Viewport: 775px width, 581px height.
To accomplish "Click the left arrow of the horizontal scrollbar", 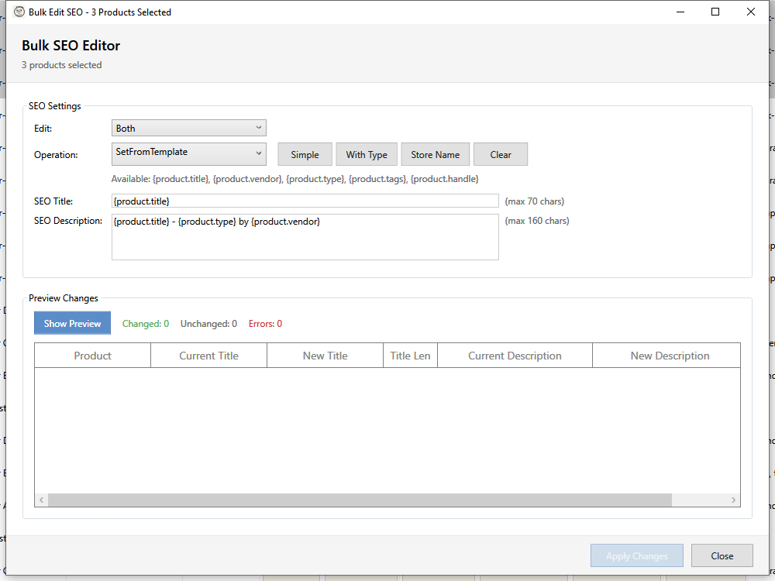I will point(41,499).
